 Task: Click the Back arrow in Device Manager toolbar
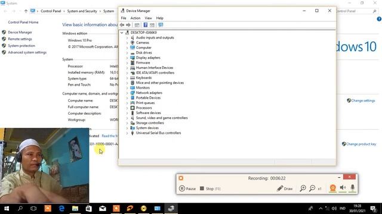pos(122,25)
